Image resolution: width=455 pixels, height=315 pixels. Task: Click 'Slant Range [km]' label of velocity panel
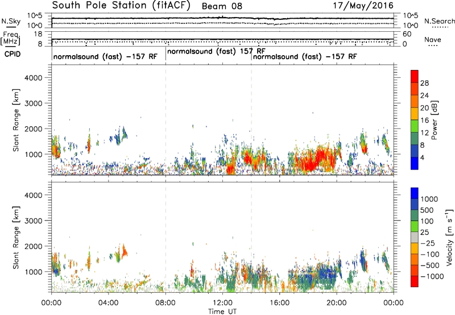coord(16,238)
